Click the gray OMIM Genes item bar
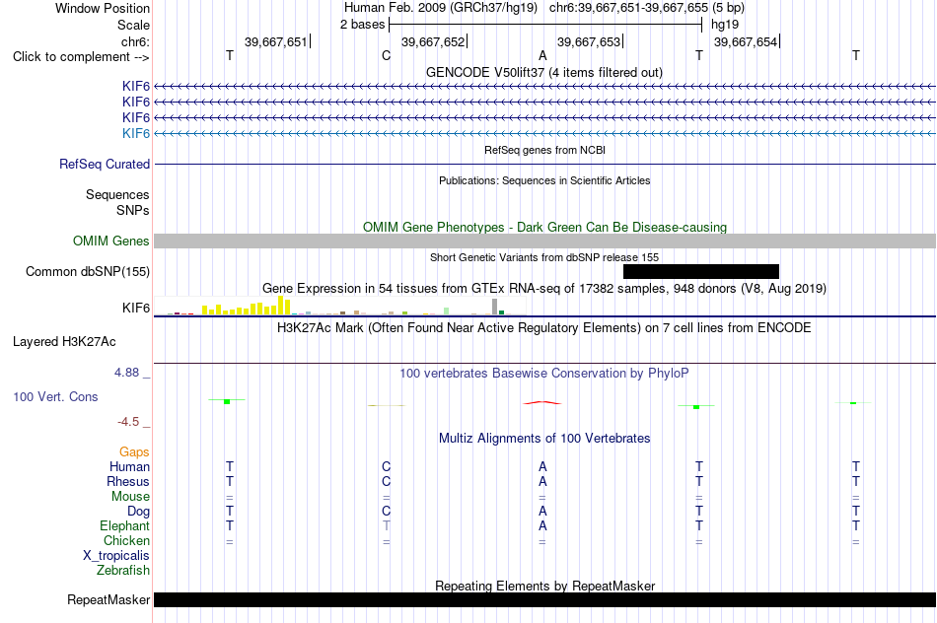Image resolution: width=937 pixels, height=623 pixels. tap(544, 241)
